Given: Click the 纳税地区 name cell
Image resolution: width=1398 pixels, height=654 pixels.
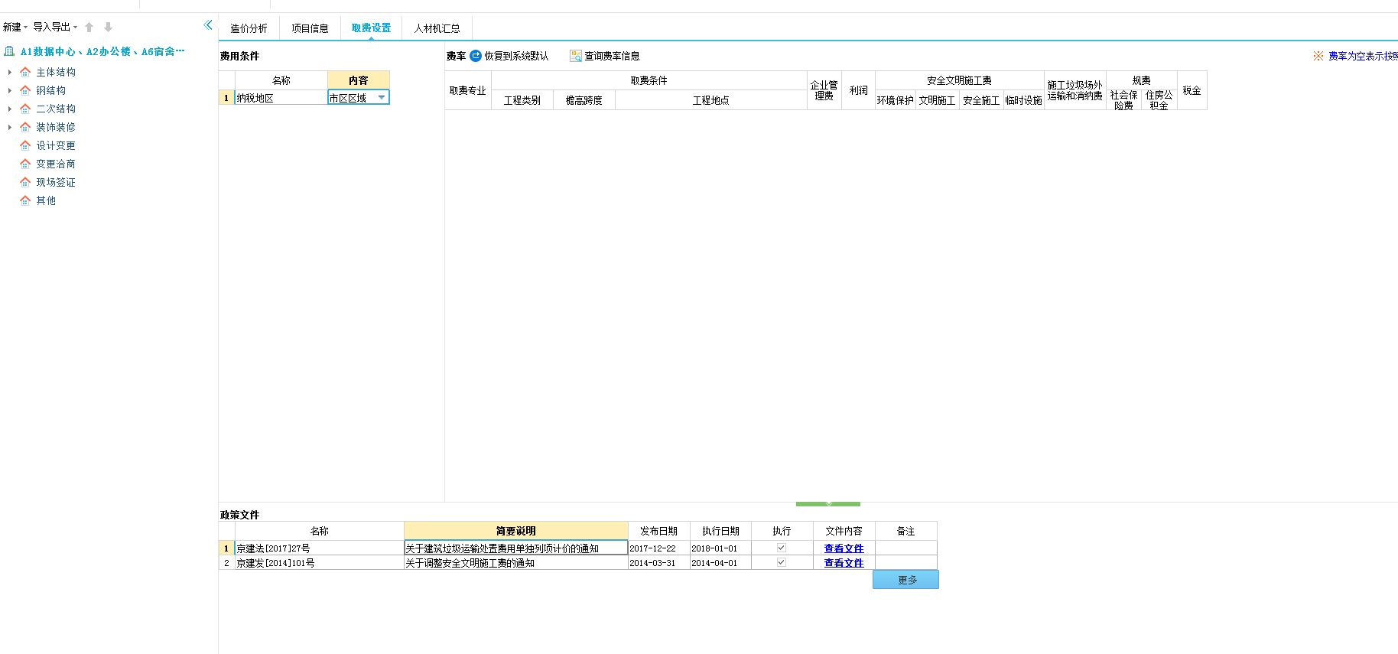Looking at the screenshot, I should 281,98.
